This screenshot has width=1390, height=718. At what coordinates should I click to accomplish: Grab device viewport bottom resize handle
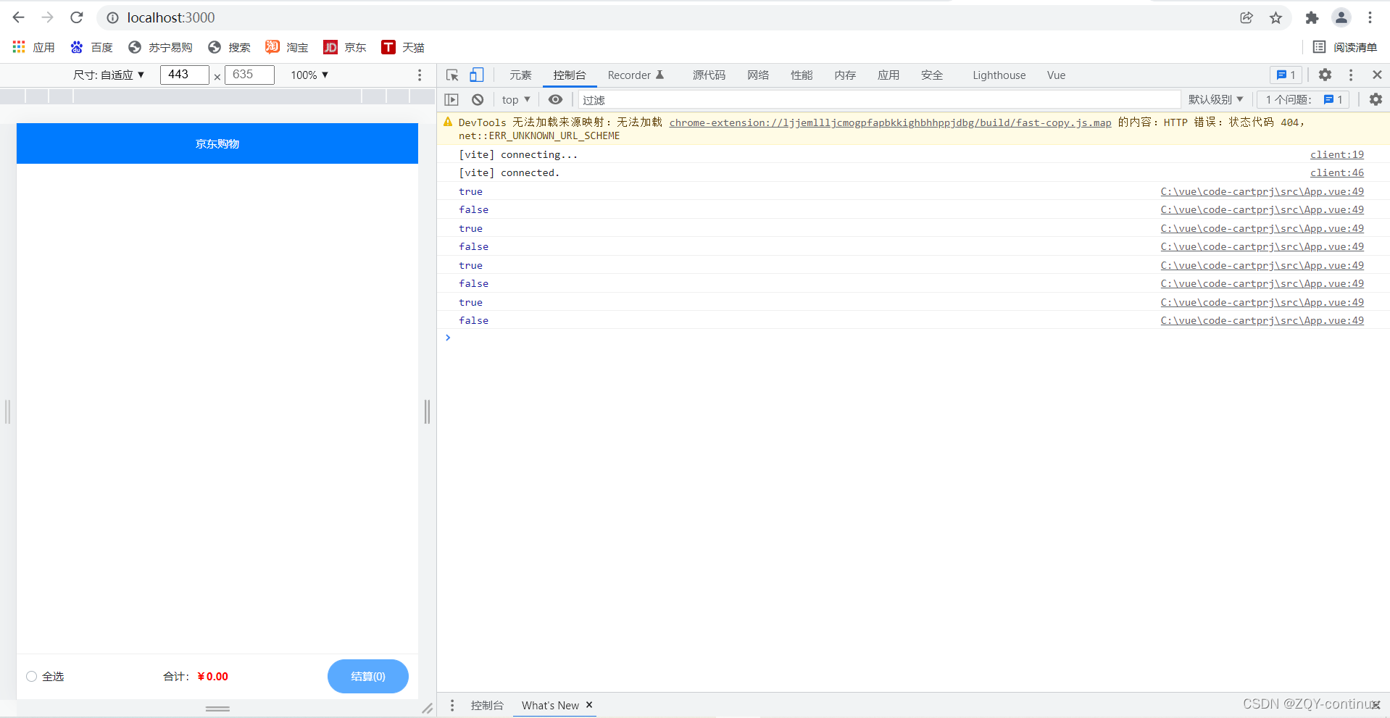217,709
